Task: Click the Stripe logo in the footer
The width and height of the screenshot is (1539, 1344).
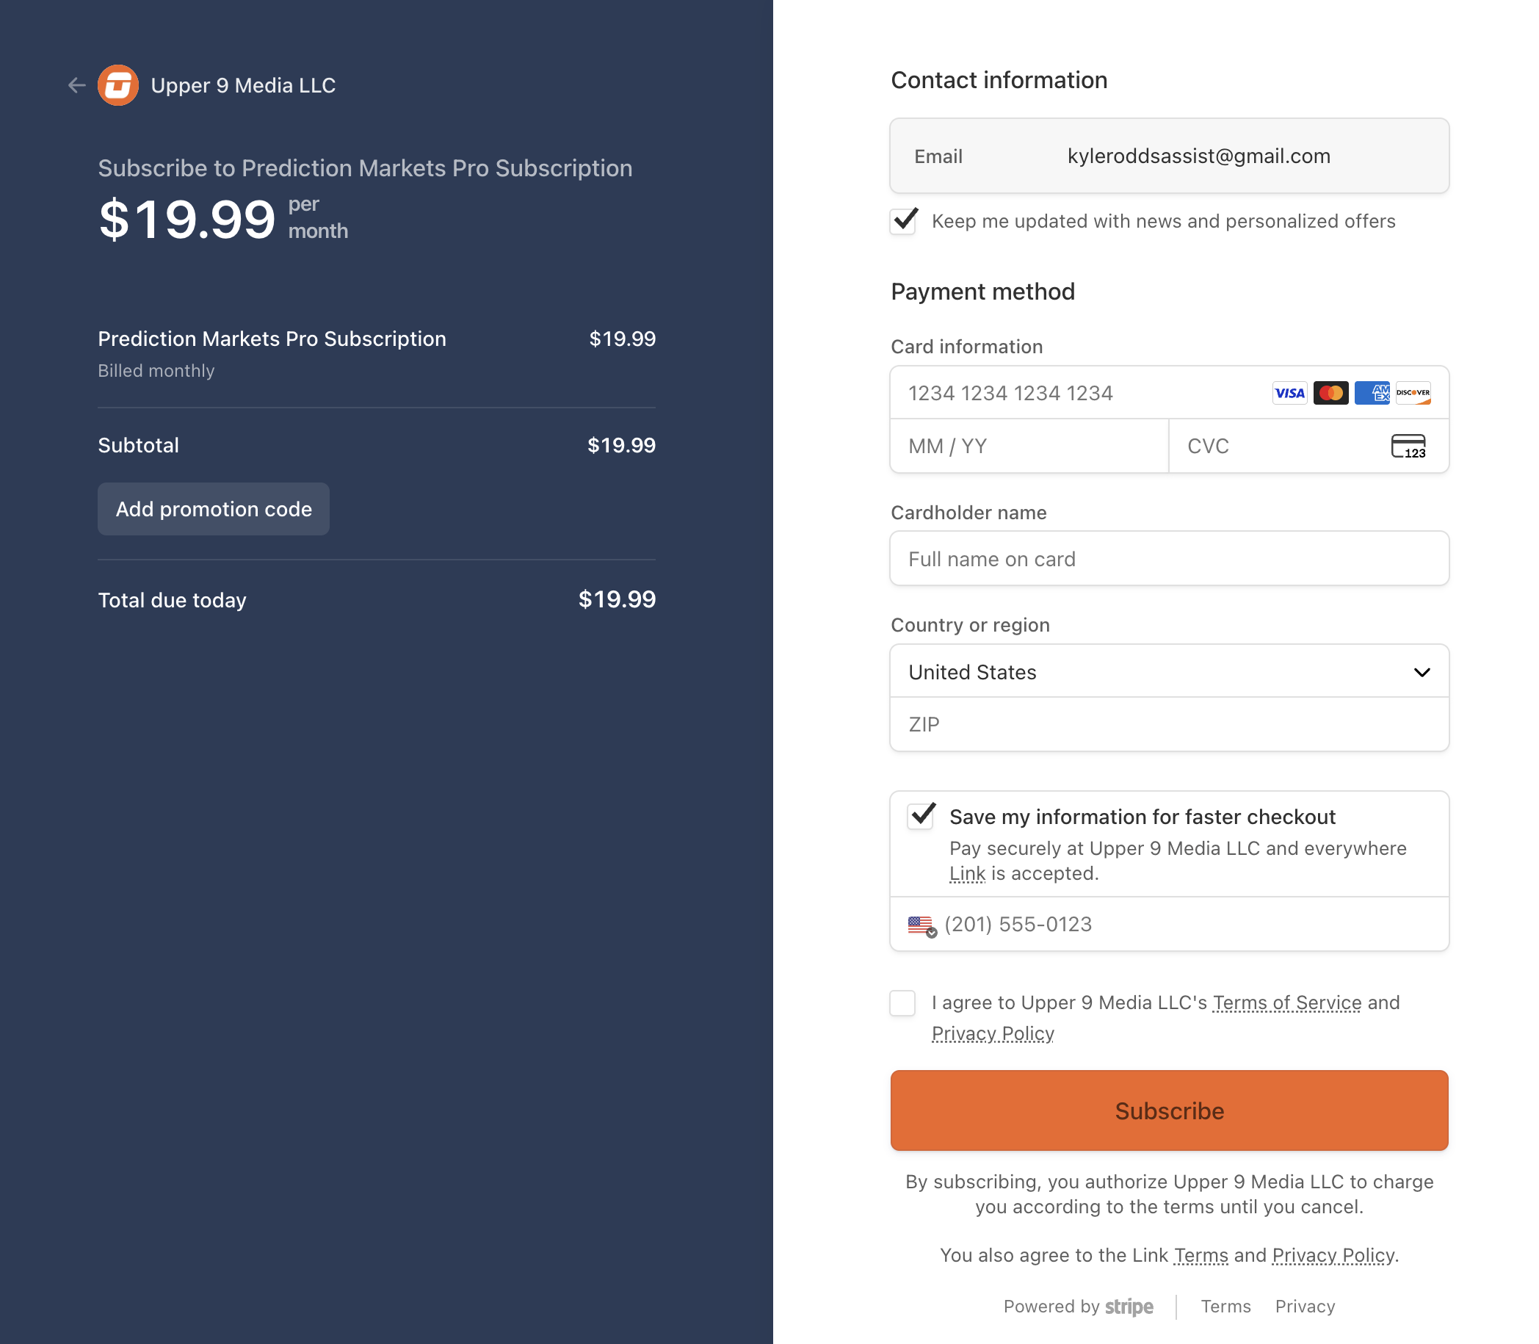Action: point(1129,1306)
